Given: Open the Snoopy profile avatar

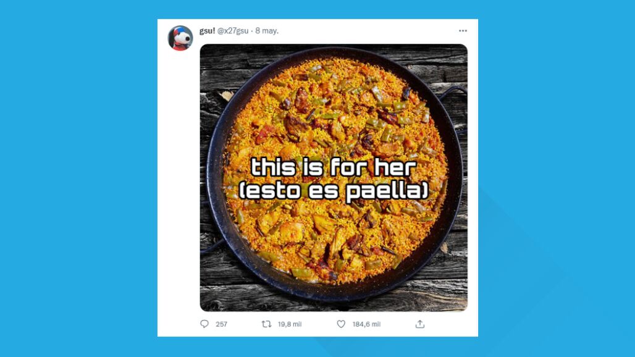Looking at the screenshot, I should (180, 38).
